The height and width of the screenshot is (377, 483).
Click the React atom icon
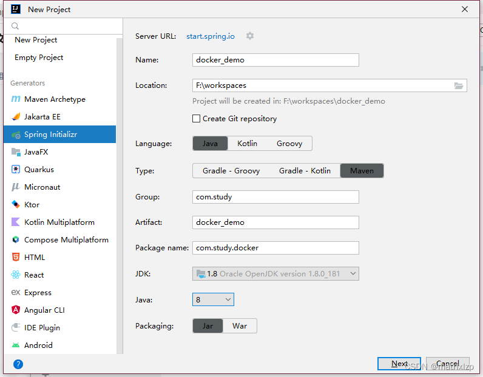16,275
